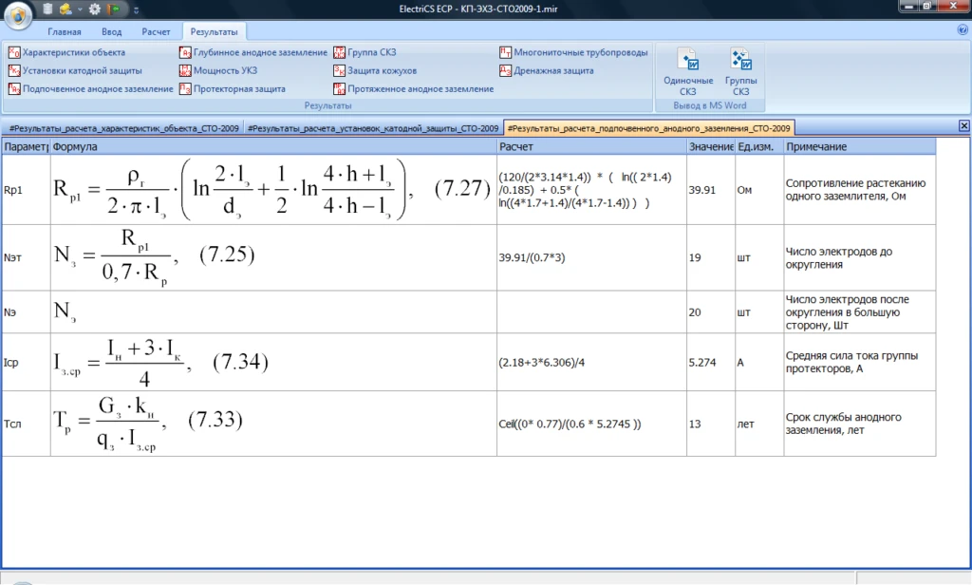Screen dimensions: 972x585
Task: Export Одиночные СКЗ to MS Word
Action: click(x=688, y=72)
